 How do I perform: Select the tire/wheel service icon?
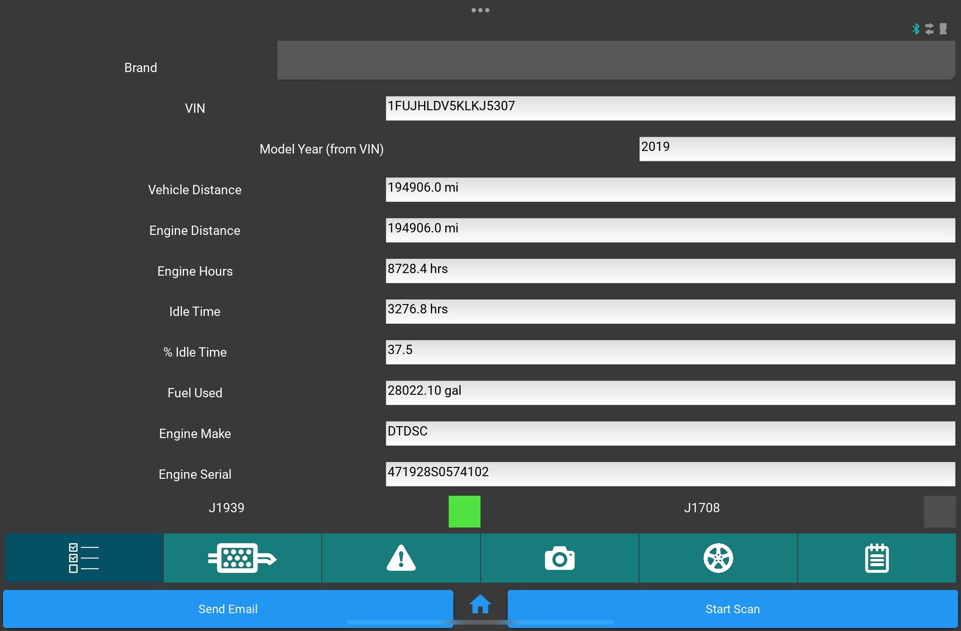[718, 557]
